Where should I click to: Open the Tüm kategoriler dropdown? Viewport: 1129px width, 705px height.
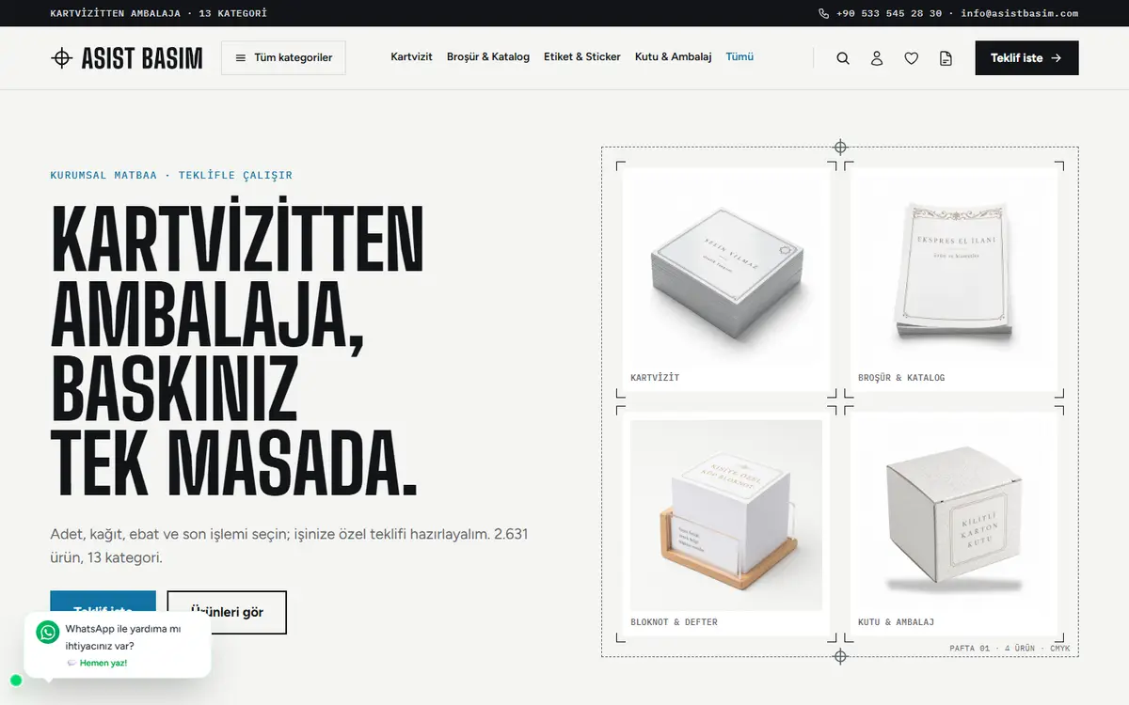[283, 58]
